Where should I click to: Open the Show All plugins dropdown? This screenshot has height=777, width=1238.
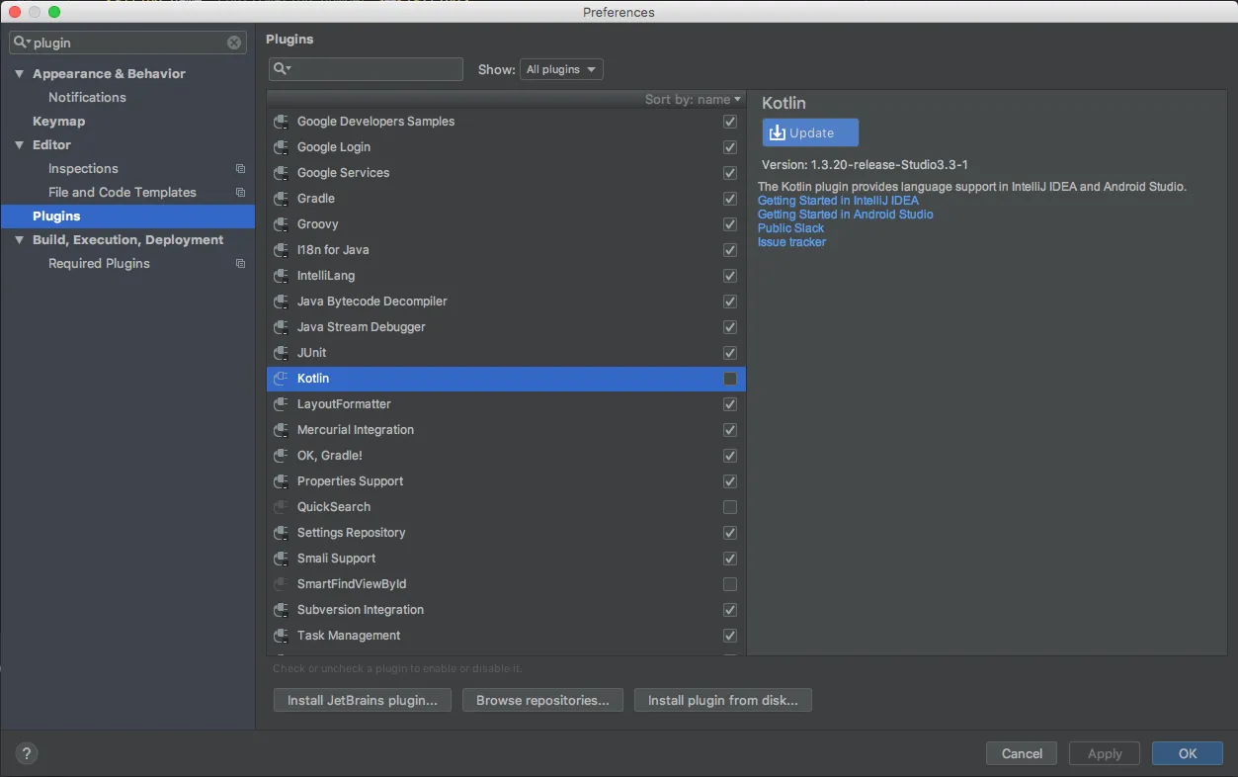(x=561, y=69)
